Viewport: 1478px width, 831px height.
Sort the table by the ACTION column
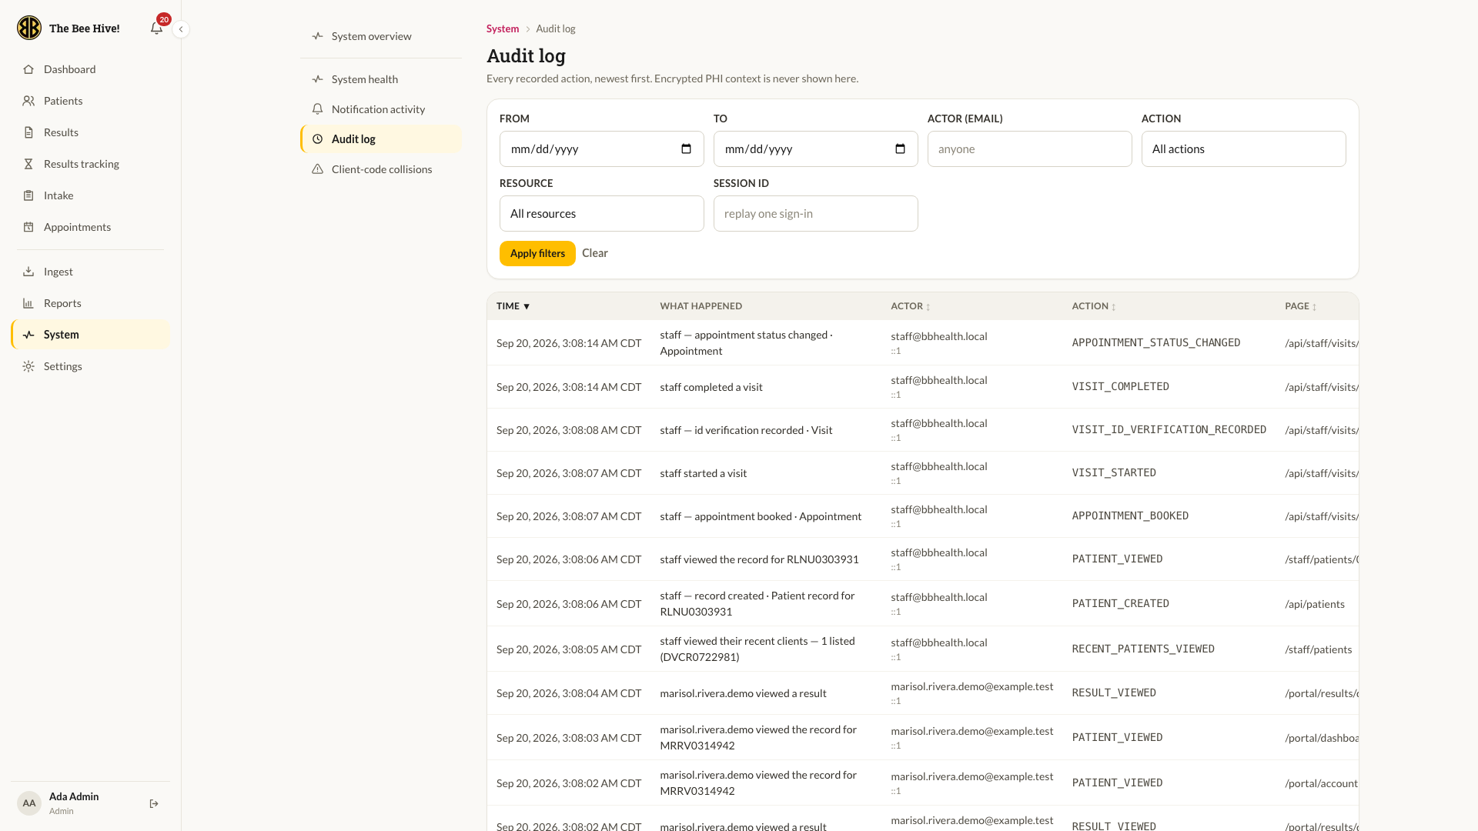coord(1094,306)
